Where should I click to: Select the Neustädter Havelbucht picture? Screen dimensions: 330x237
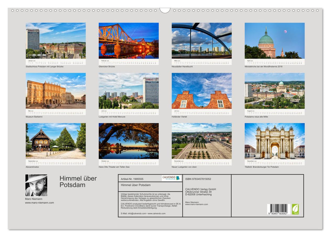click(x=202, y=41)
